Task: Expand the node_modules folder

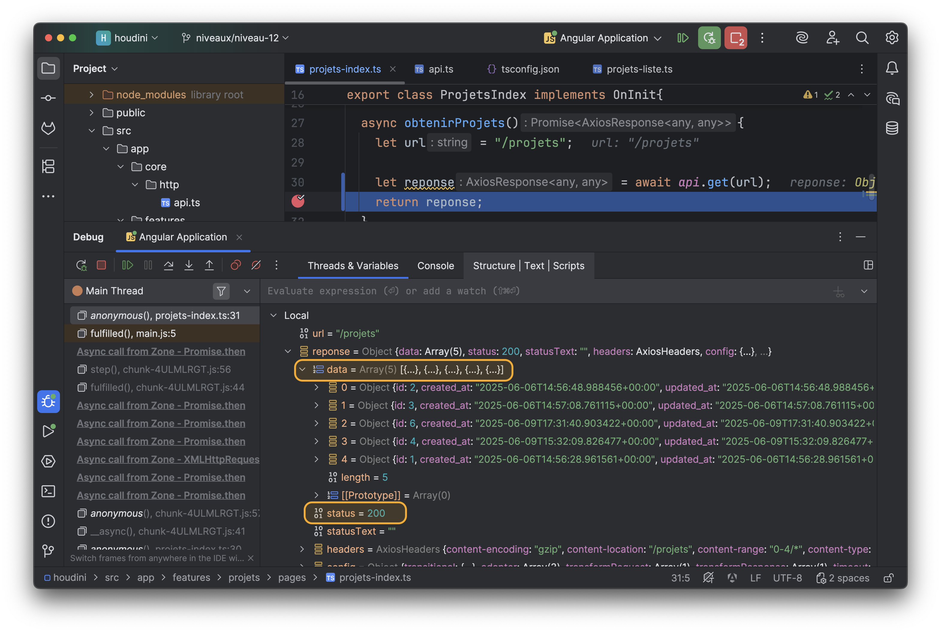Action: [92, 95]
